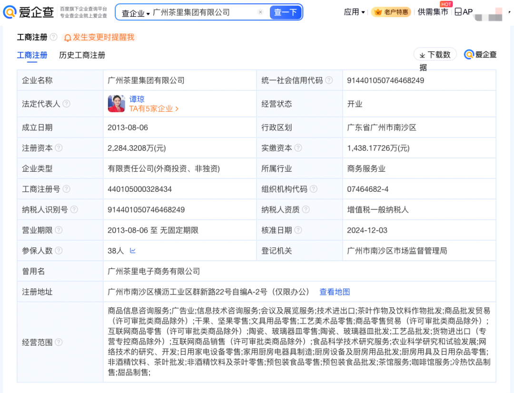Screen dimensions: 514x393
Task: Click the legal representative 谭琼 avatar photo
Action: tap(116, 104)
